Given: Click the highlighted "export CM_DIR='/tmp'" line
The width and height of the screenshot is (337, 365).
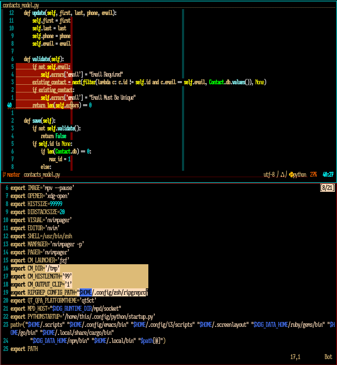Looking at the screenshot, I should 35,268.
